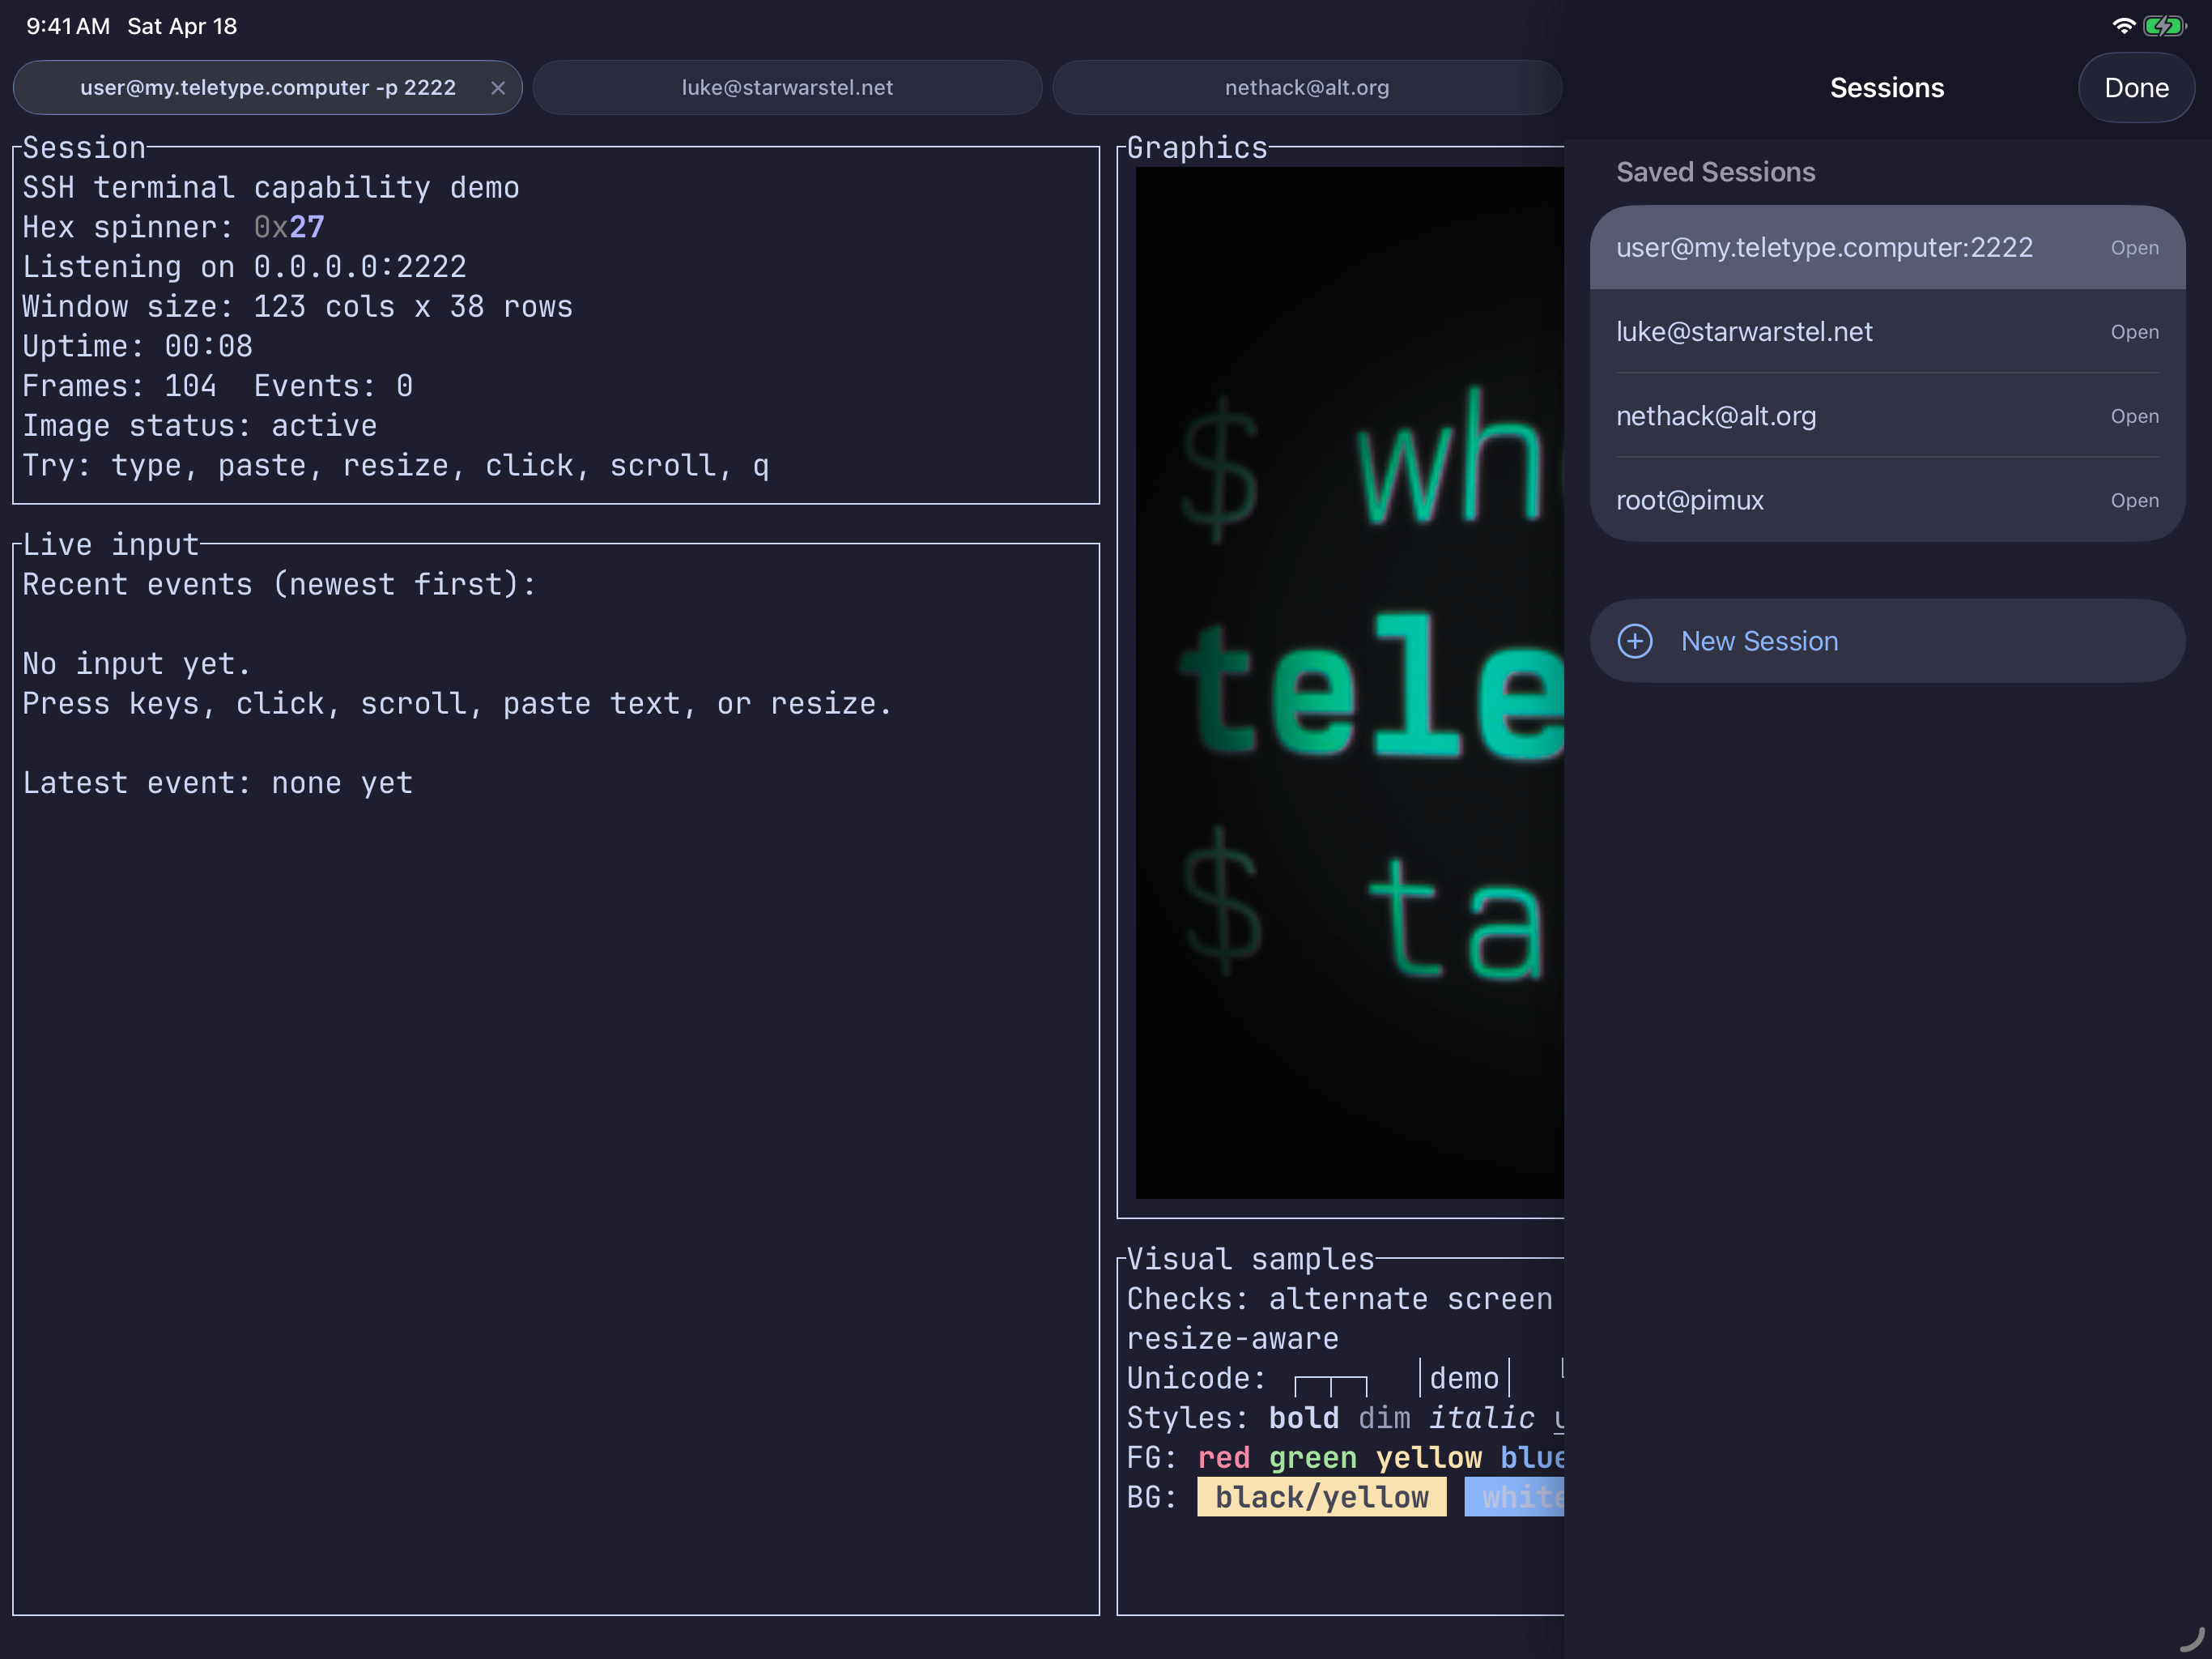Tap the battery charging icon
This screenshot has height=1659, width=2212.
point(2165,26)
